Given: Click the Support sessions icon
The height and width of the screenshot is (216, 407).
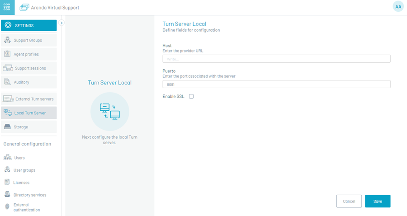Looking at the screenshot, I should coord(8,68).
